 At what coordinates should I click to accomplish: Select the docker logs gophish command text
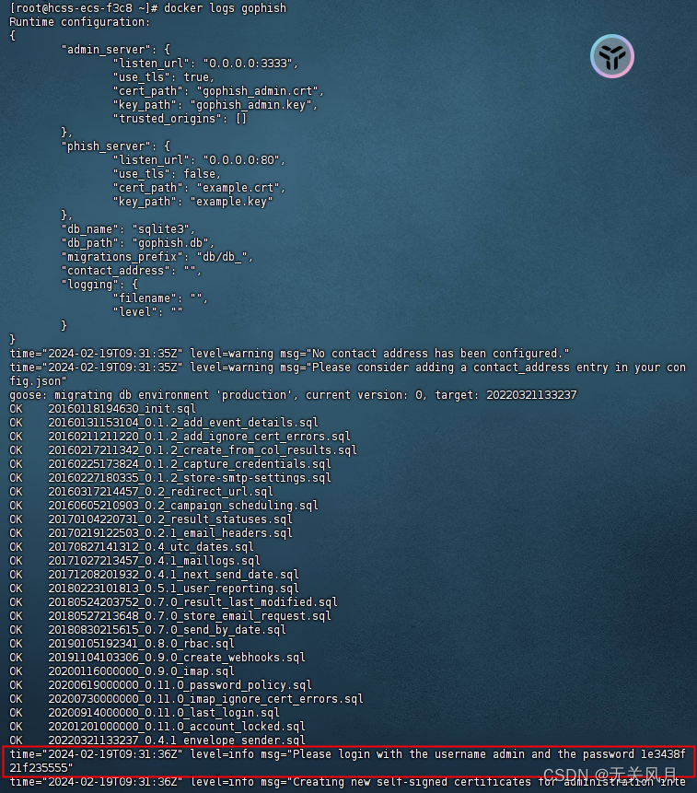225,8
